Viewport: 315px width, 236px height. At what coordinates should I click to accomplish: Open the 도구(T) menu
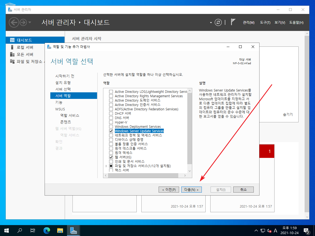[x=265, y=22]
